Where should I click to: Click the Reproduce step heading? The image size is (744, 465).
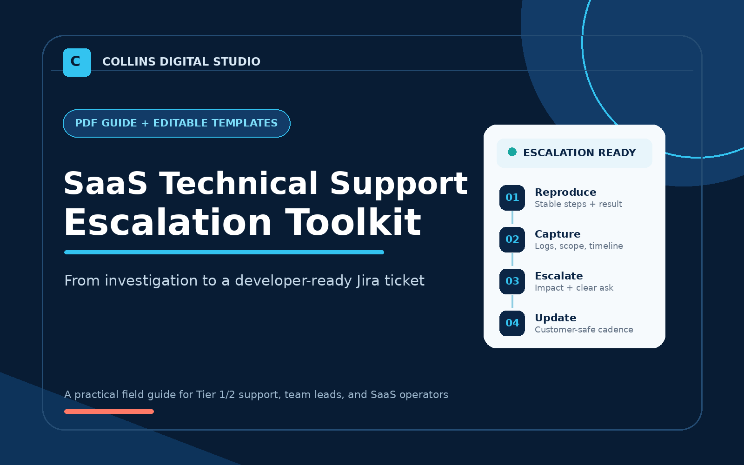coord(565,193)
